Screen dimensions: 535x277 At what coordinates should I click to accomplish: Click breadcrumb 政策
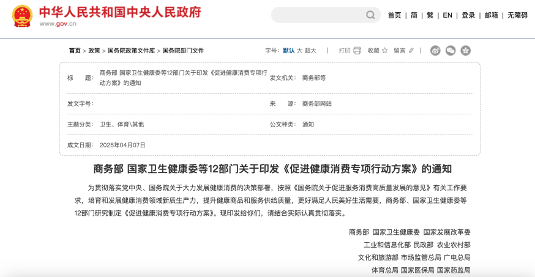(94, 51)
